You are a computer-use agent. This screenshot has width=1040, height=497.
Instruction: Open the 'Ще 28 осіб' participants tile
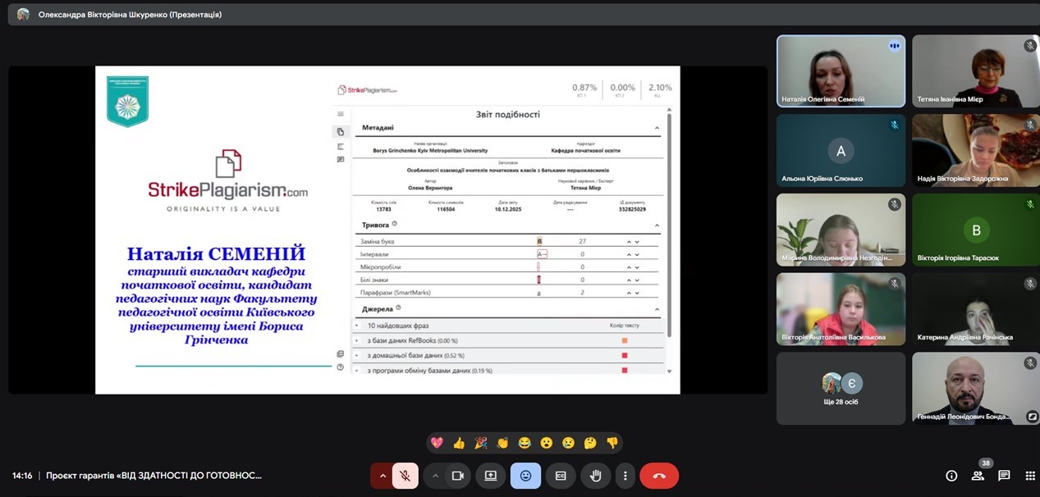coord(841,389)
